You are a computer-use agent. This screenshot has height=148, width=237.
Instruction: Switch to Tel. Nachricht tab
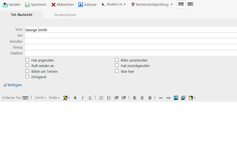click(22, 15)
